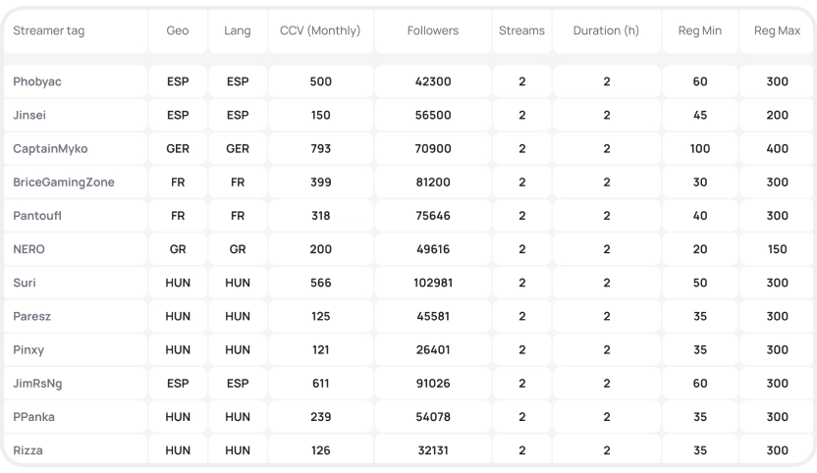Click CaptainMyko's Reg Min value 100

700,149
